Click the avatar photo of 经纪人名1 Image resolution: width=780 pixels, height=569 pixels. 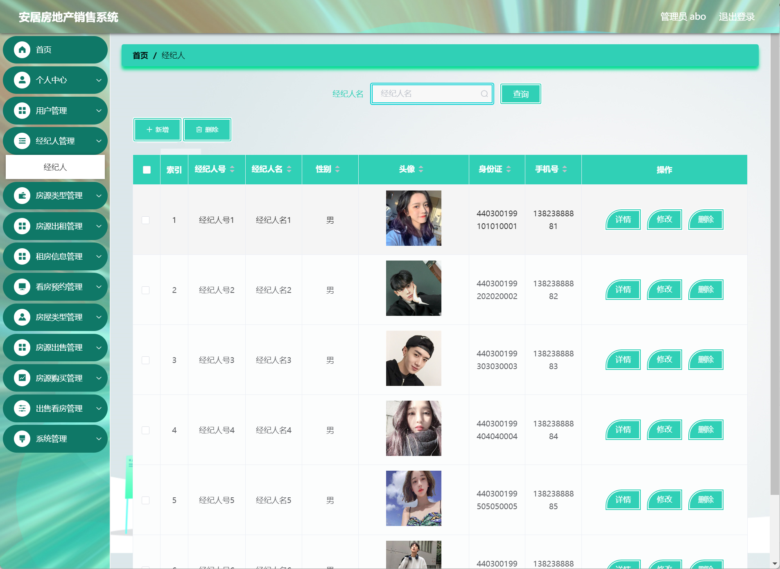coord(414,218)
